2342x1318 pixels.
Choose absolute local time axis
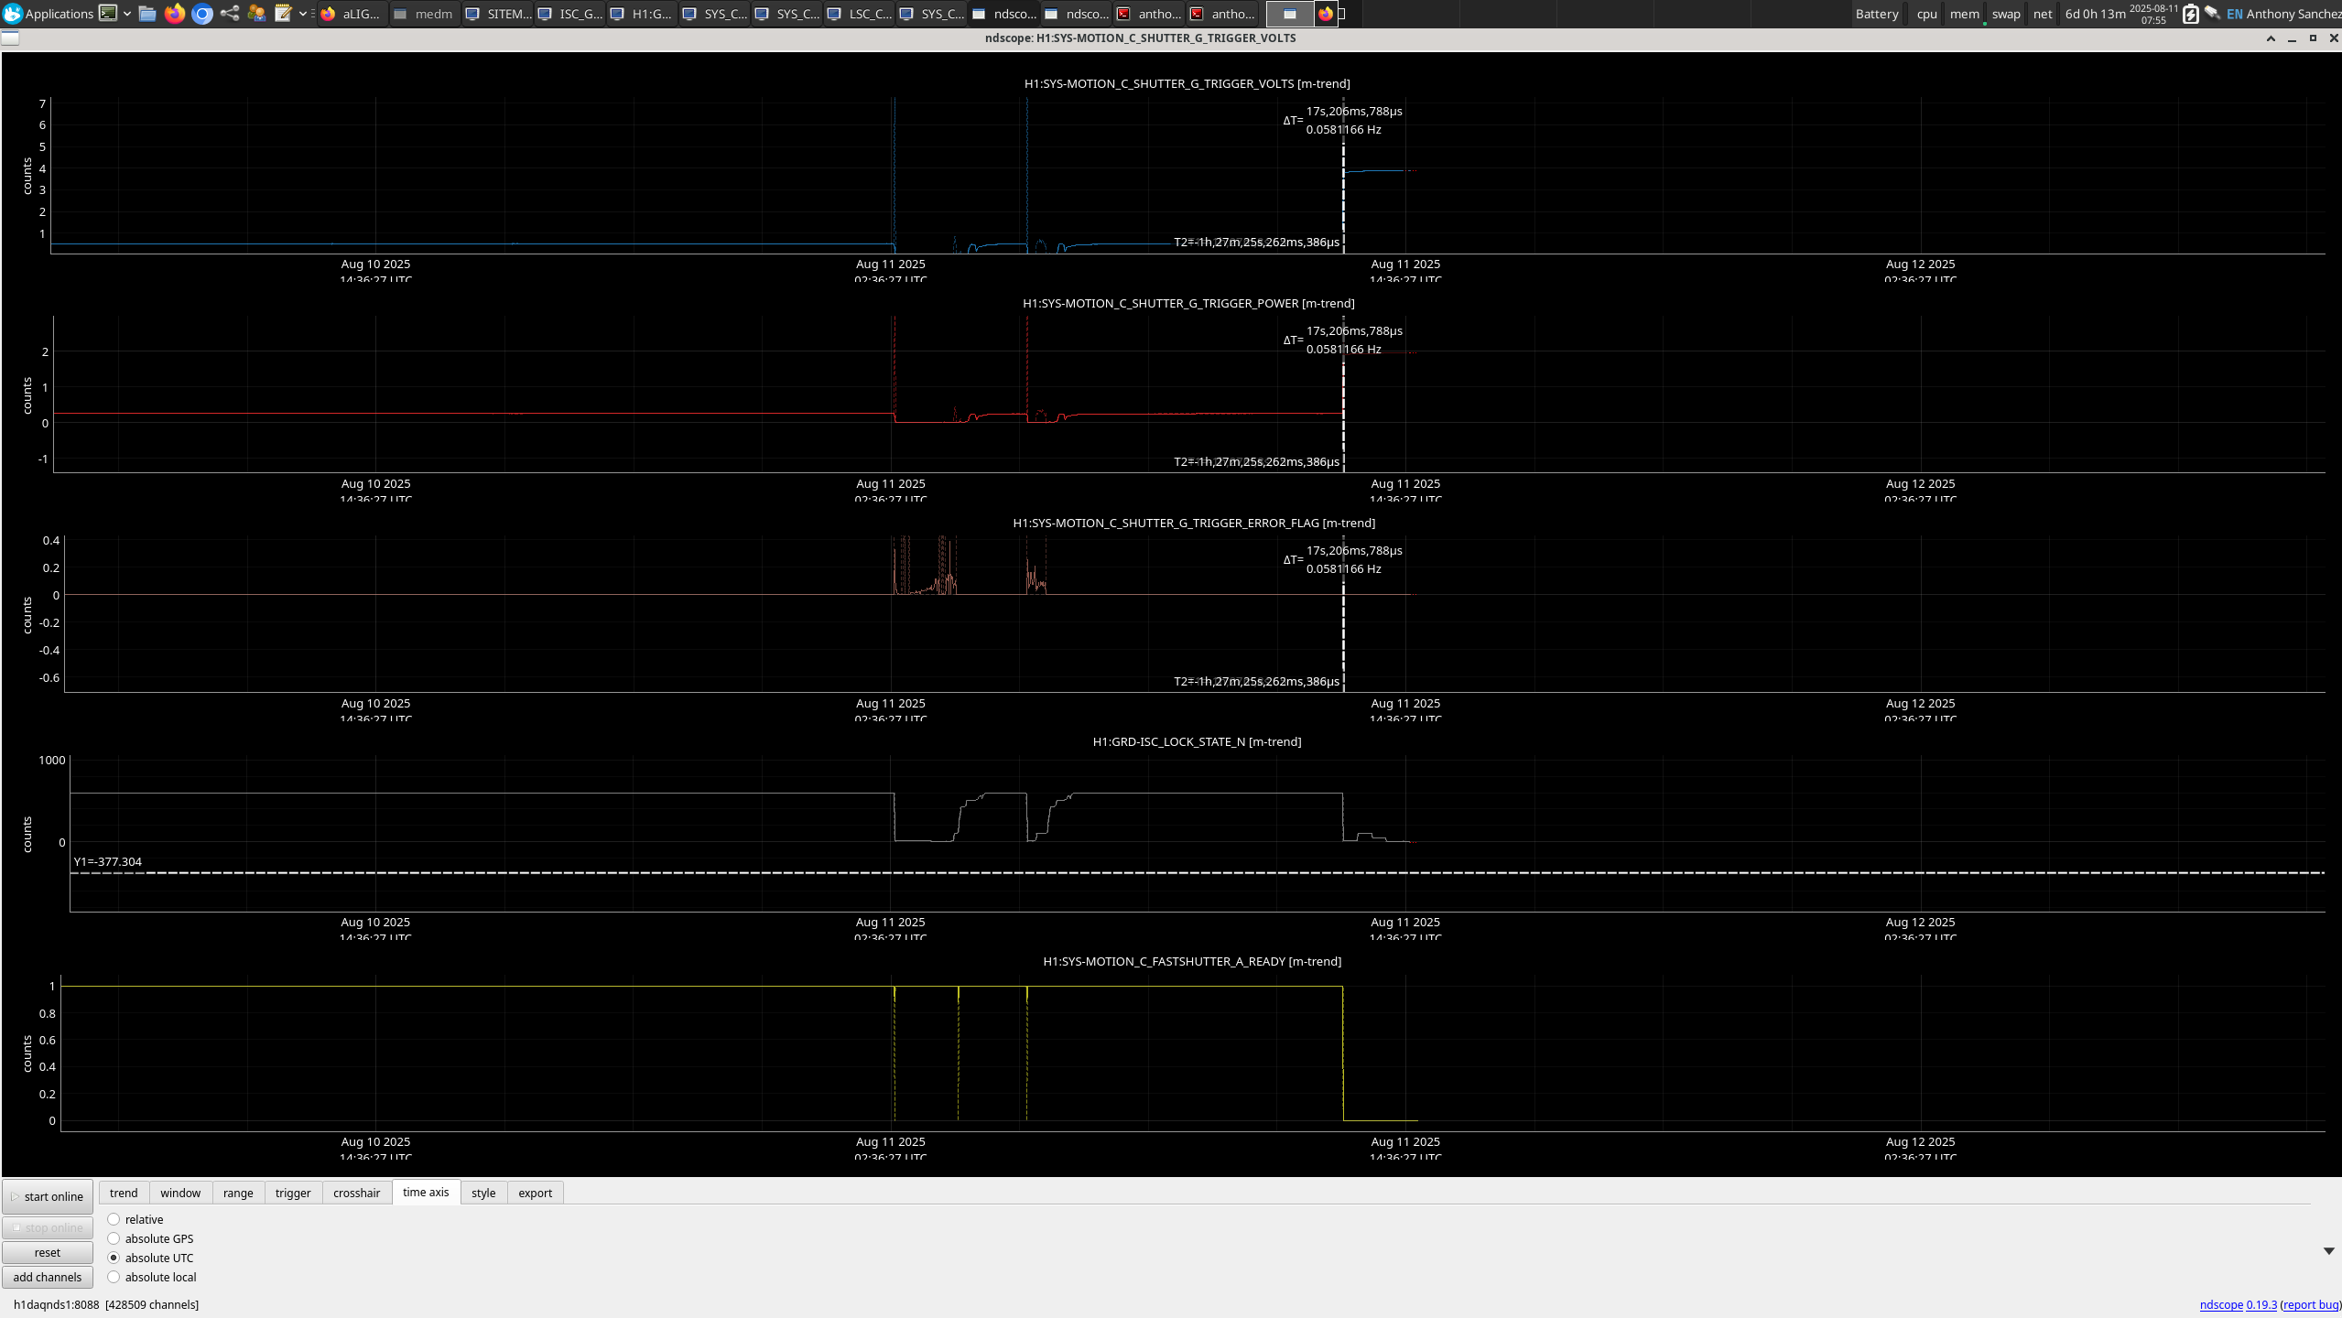pyautogui.click(x=114, y=1277)
